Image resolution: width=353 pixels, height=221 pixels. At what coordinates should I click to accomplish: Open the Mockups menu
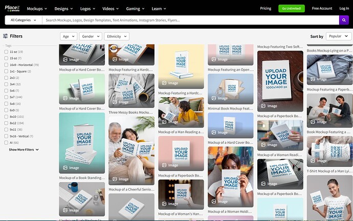point(37,9)
